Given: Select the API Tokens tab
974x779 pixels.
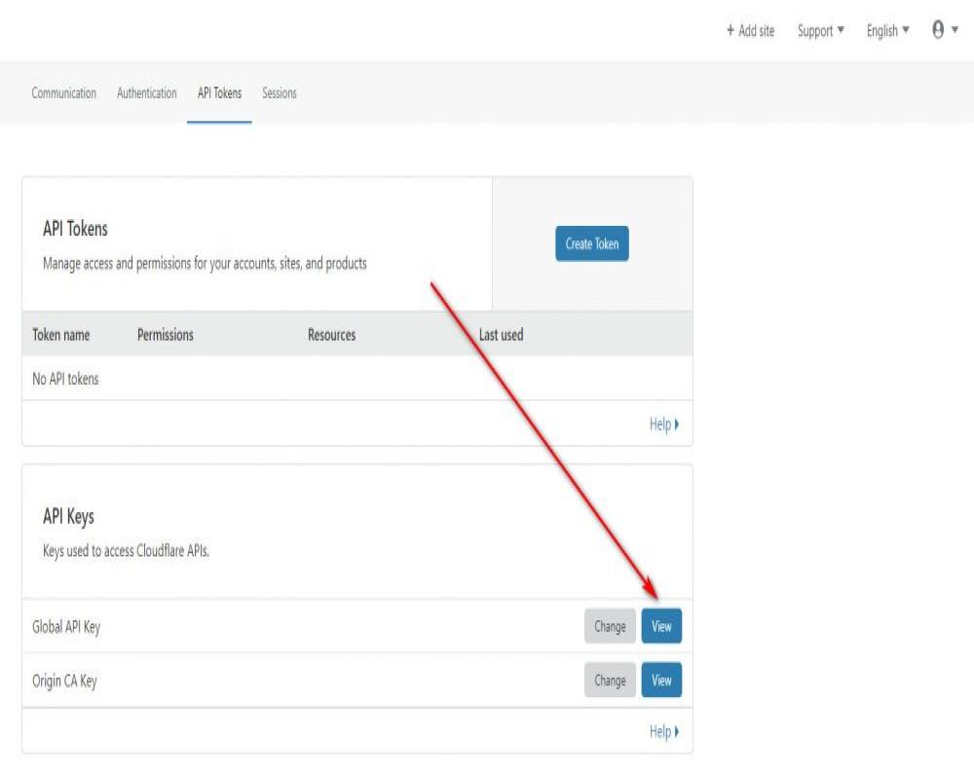Looking at the screenshot, I should point(219,93).
